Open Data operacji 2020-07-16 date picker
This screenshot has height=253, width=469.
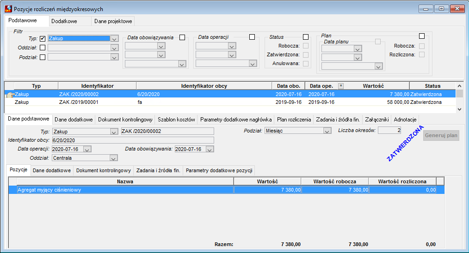[87, 149]
